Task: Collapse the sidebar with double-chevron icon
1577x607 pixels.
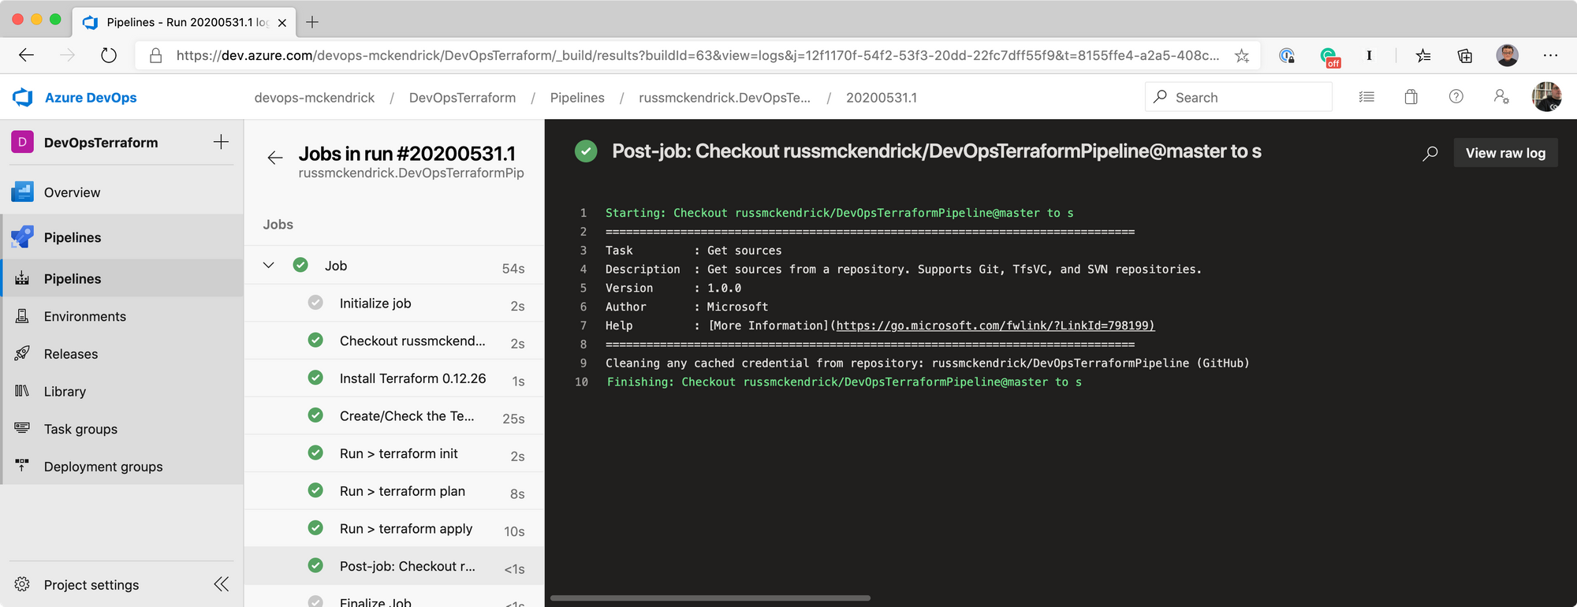Action: click(x=222, y=584)
